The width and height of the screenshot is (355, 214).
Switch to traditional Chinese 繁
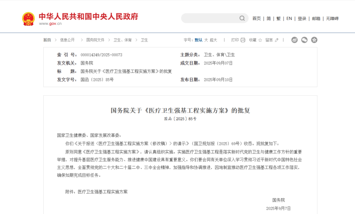tap(278, 19)
